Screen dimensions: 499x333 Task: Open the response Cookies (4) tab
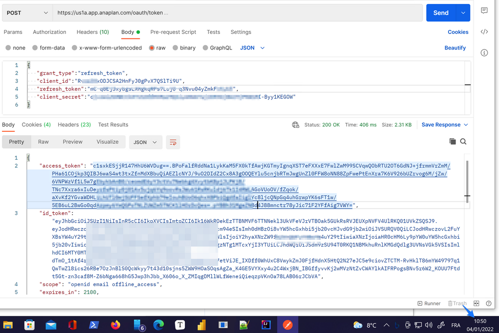pos(36,125)
